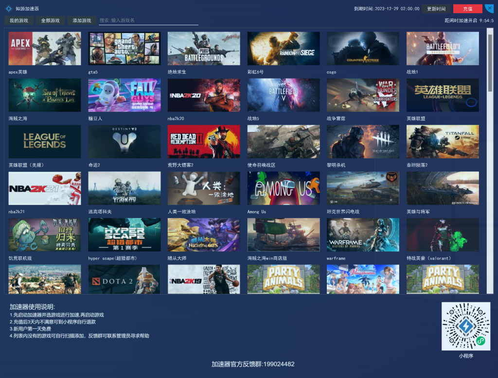Image resolution: width=498 pixels, height=378 pixels.
Task: Close the accelerator window with the X button
Action: point(489,8)
